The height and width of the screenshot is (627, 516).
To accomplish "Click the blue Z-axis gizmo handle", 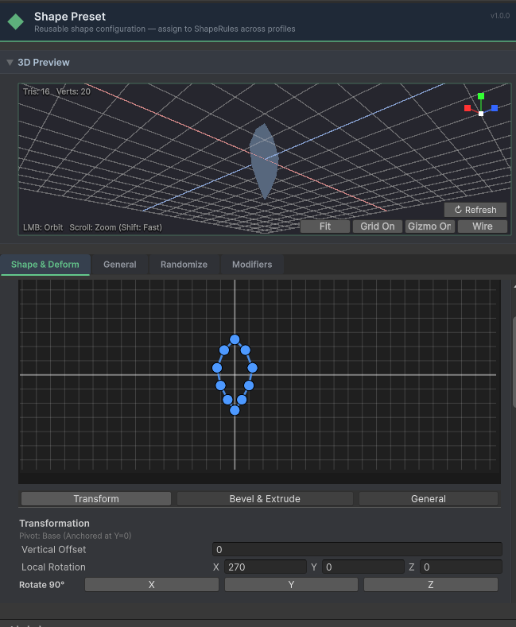I will pyautogui.click(x=495, y=108).
